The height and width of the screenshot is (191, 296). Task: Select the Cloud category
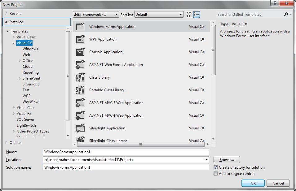point(28,67)
